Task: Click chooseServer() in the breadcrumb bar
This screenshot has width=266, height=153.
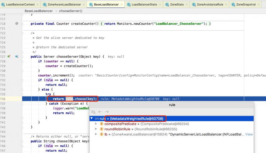Action: (70, 11)
